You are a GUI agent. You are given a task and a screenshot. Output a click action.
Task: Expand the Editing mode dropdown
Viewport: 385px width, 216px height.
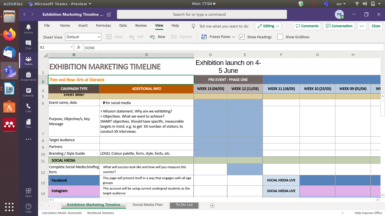click(268, 26)
